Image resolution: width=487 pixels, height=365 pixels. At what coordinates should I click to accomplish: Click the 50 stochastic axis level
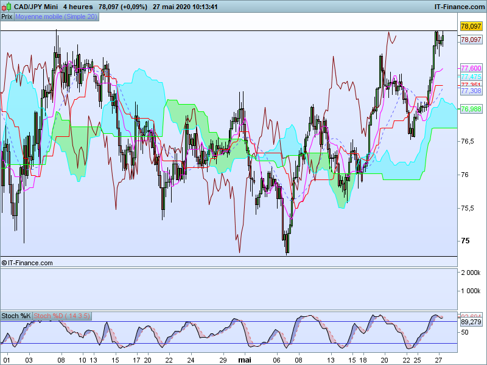click(x=464, y=332)
